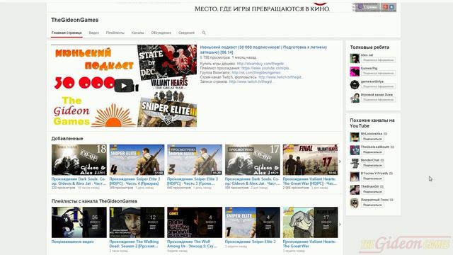This screenshot has height=255, width=453.
Task: Open MrLololoshka channel name link
Action: (x=372, y=134)
